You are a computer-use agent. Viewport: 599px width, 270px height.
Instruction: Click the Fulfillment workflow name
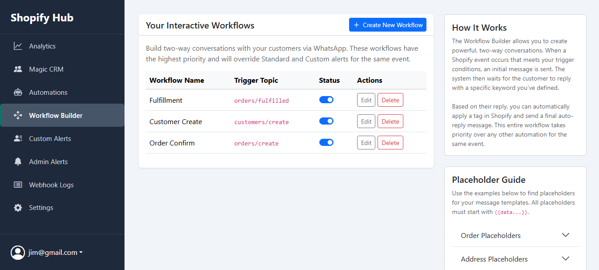166,100
